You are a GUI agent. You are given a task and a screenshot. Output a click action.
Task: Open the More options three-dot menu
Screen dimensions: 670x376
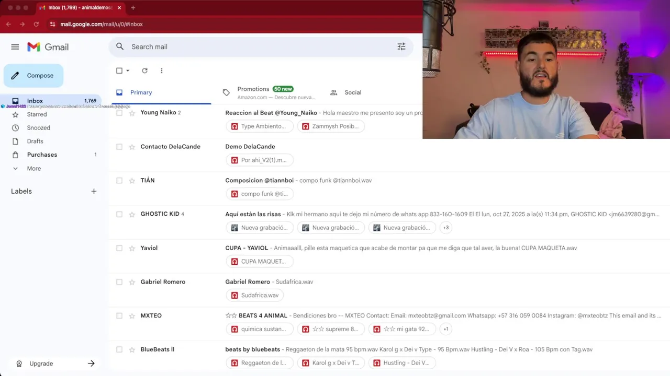(x=161, y=70)
